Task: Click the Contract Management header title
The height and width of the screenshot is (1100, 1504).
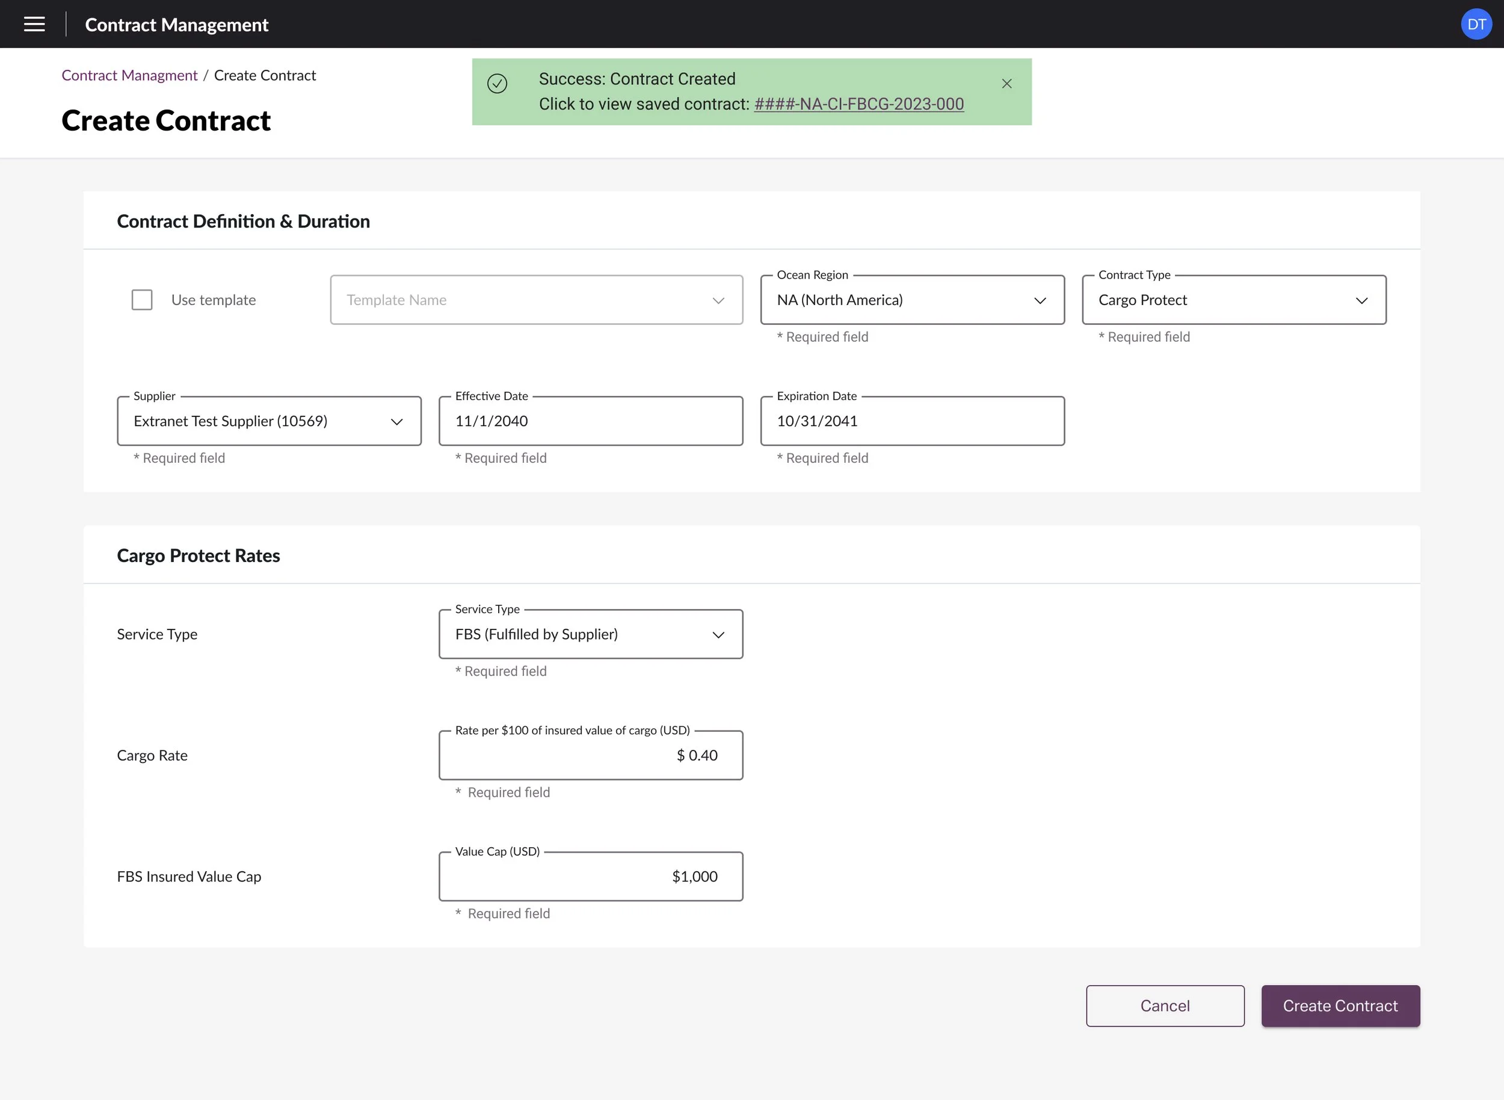Action: coord(176,25)
